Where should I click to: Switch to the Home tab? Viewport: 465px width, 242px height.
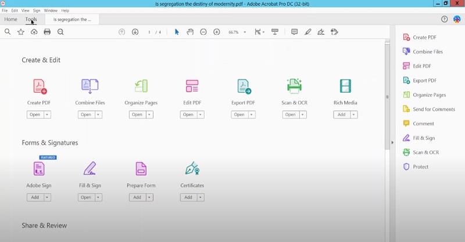pos(10,19)
